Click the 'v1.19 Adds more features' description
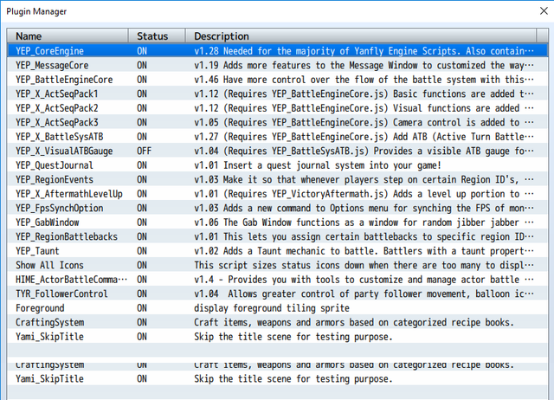554x400 pixels. [x=364, y=66]
